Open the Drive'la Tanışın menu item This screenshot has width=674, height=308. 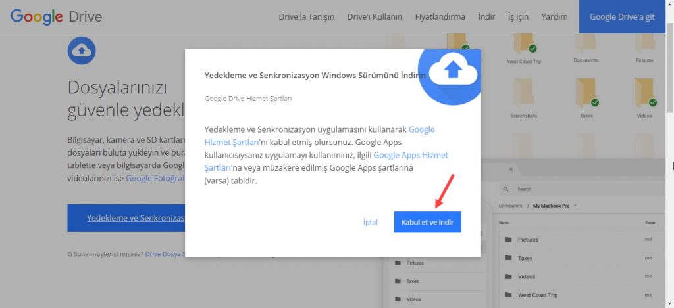[x=307, y=16]
